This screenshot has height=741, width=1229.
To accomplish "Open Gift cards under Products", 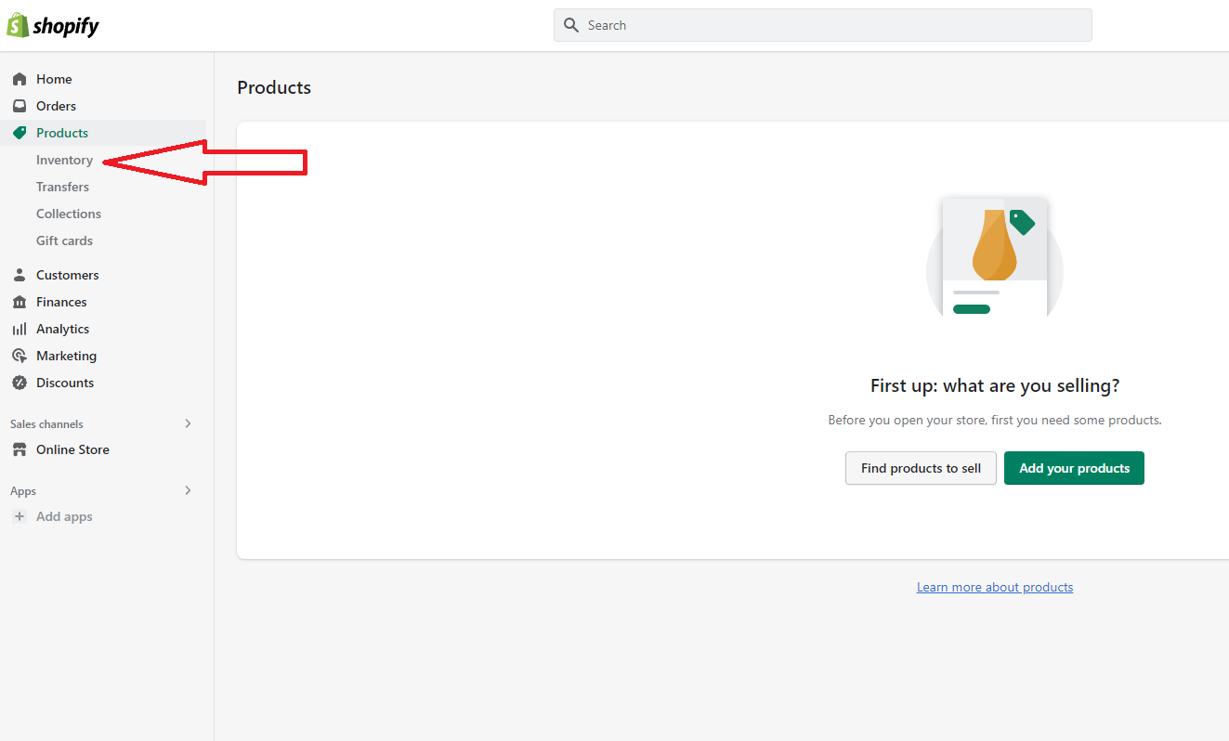I will click(64, 240).
